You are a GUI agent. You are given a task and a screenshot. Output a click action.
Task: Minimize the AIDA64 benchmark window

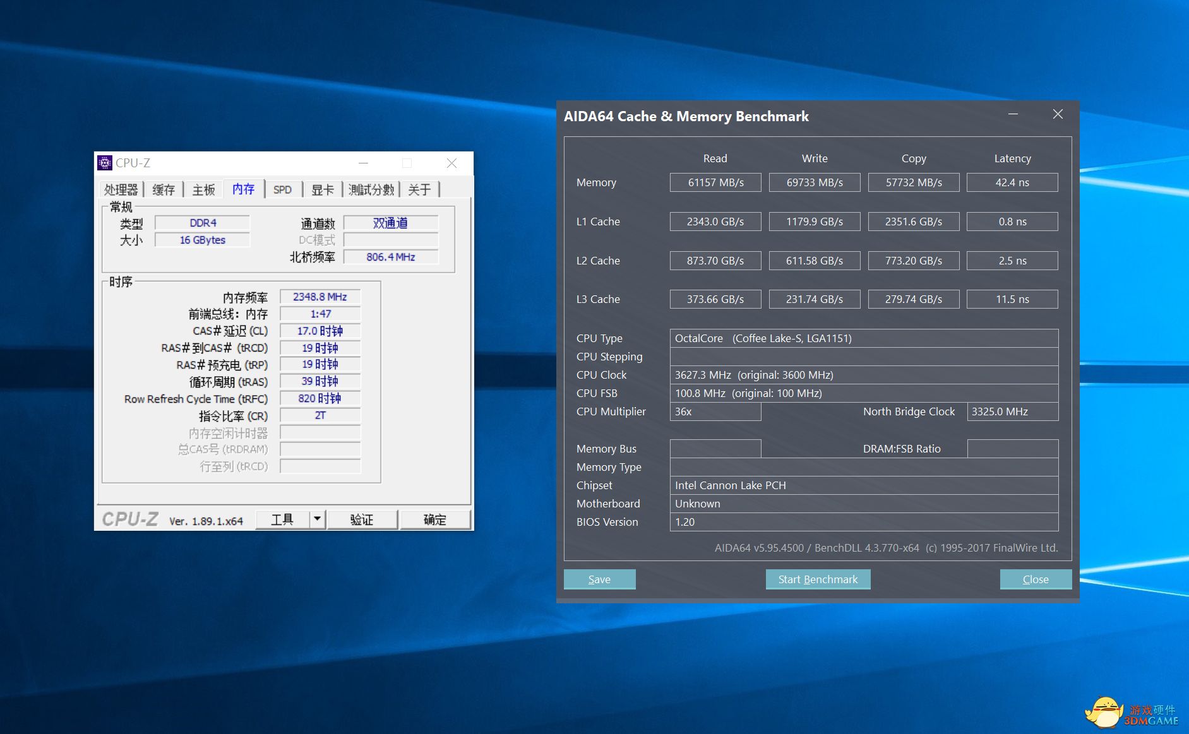point(1013,114)
